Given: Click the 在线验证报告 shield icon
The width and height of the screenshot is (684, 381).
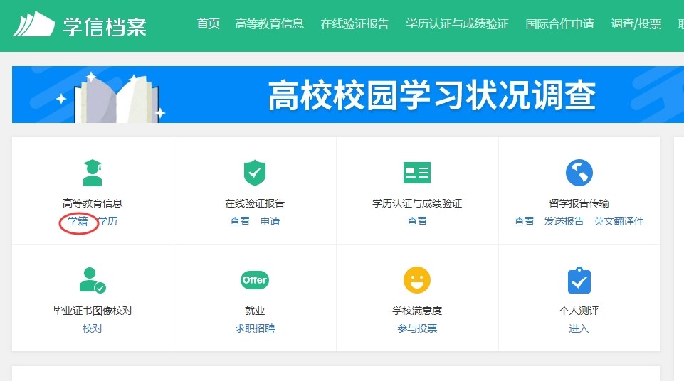Looking at the screenshot, I should click(x=255, y=173).
